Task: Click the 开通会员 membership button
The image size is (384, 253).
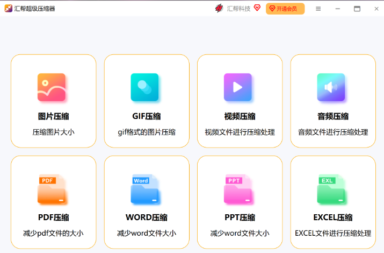Action: click(x=285, y=9)
